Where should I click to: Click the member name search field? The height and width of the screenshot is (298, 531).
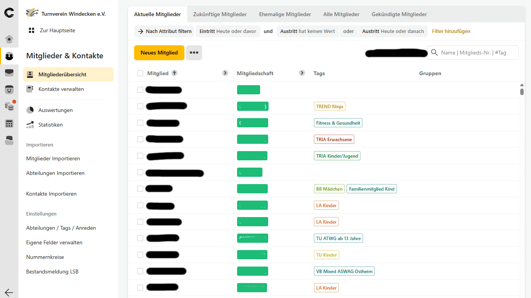click(476, 53)
